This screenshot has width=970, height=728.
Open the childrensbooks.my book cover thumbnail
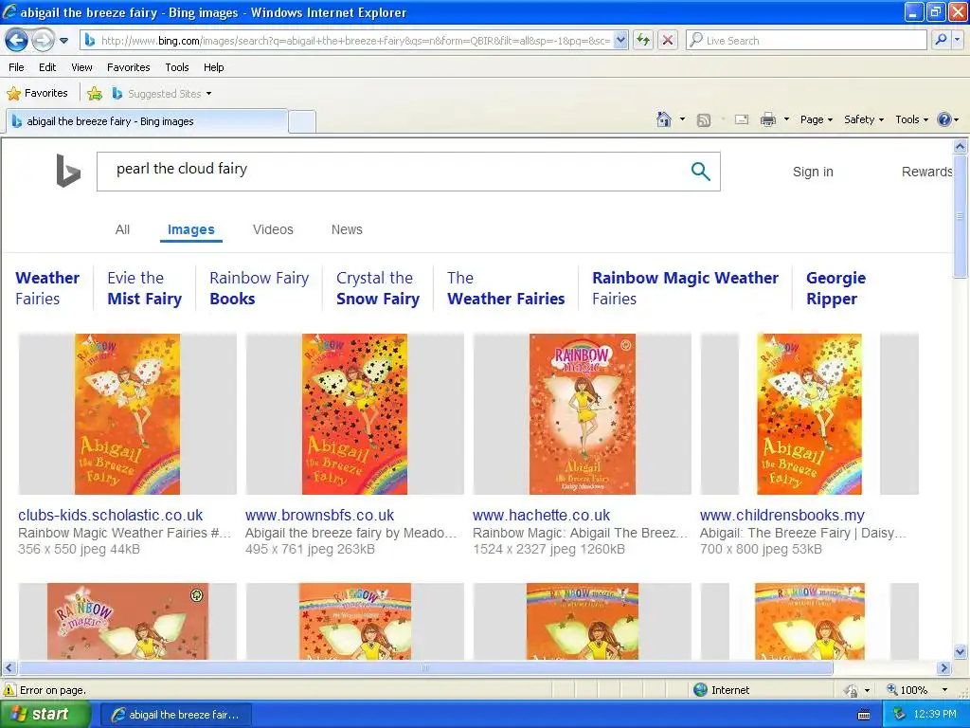809,414
